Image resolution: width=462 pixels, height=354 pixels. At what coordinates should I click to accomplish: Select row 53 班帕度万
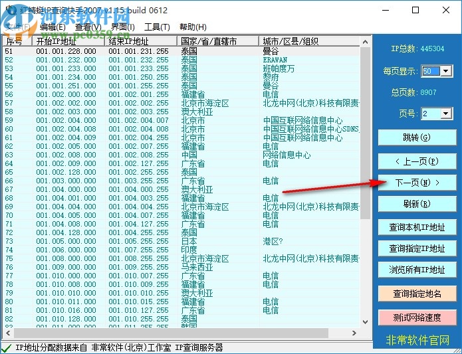coord(181,68)
